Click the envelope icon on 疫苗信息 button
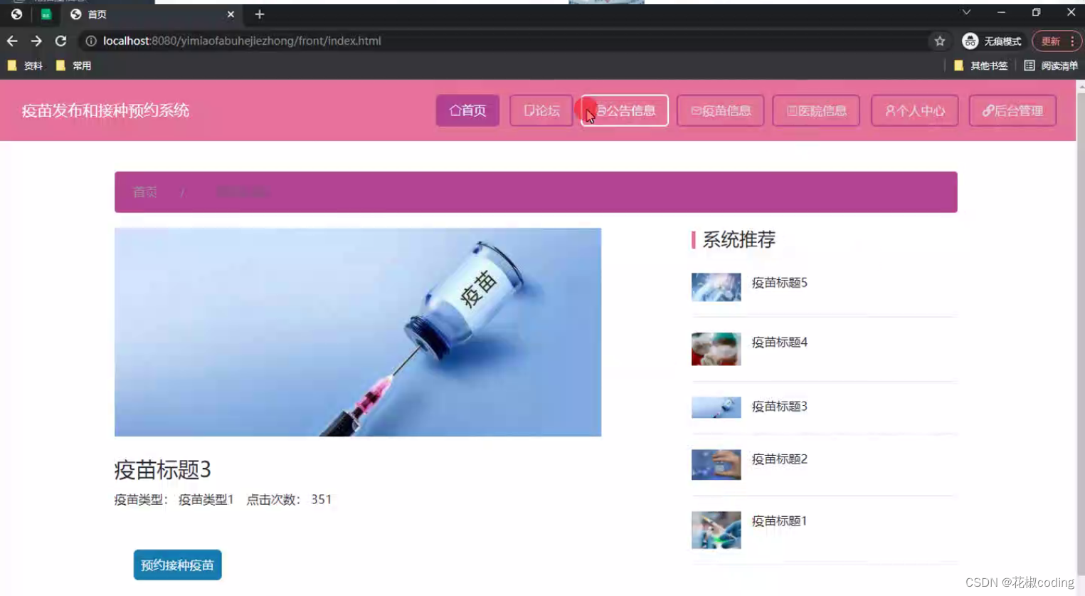Screen dimensions: 1085x596 point(697,110)
